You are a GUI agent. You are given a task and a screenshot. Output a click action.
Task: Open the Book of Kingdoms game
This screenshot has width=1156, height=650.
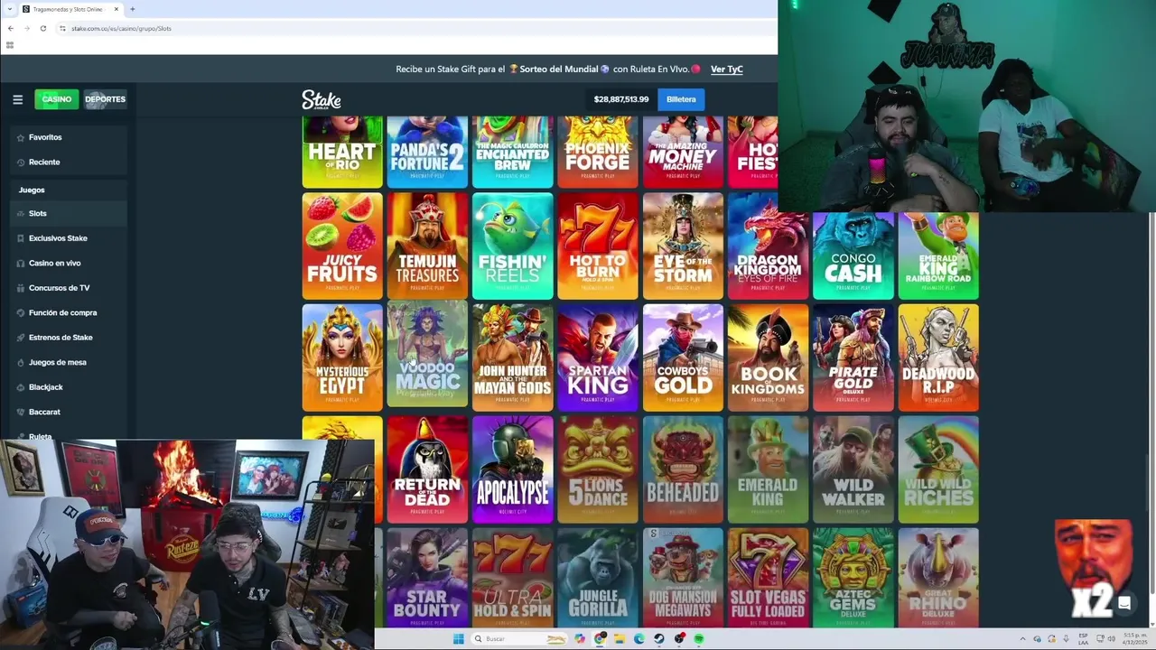tap(768, 357)
